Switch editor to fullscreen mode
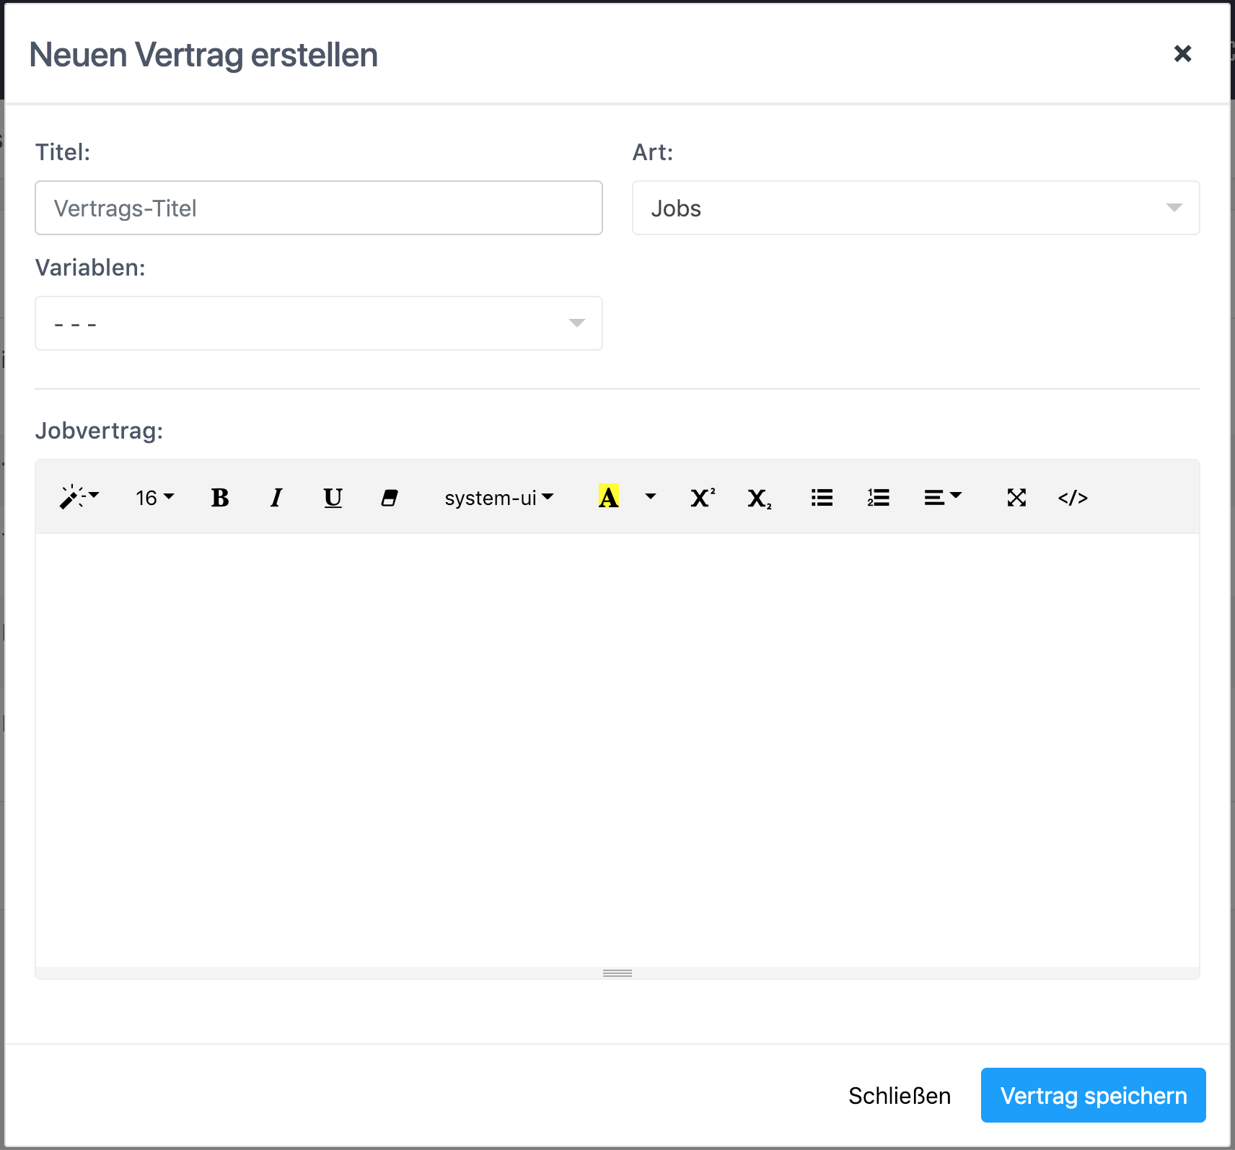 coord(1016,498)
